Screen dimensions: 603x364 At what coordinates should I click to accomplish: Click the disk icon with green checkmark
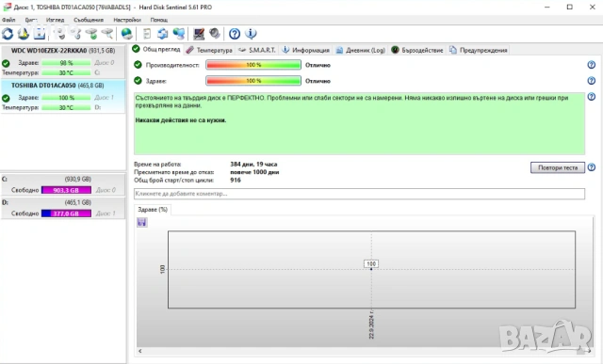coord(91,34)
